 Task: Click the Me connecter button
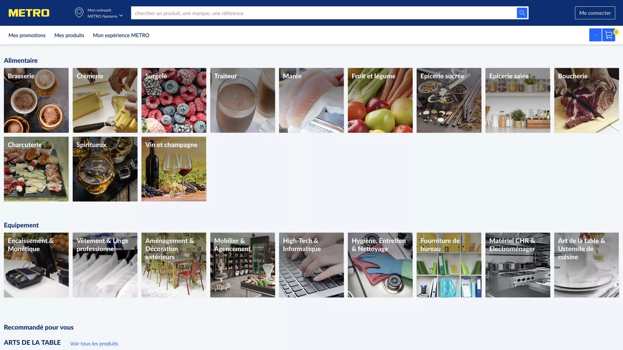pos(595,13)
